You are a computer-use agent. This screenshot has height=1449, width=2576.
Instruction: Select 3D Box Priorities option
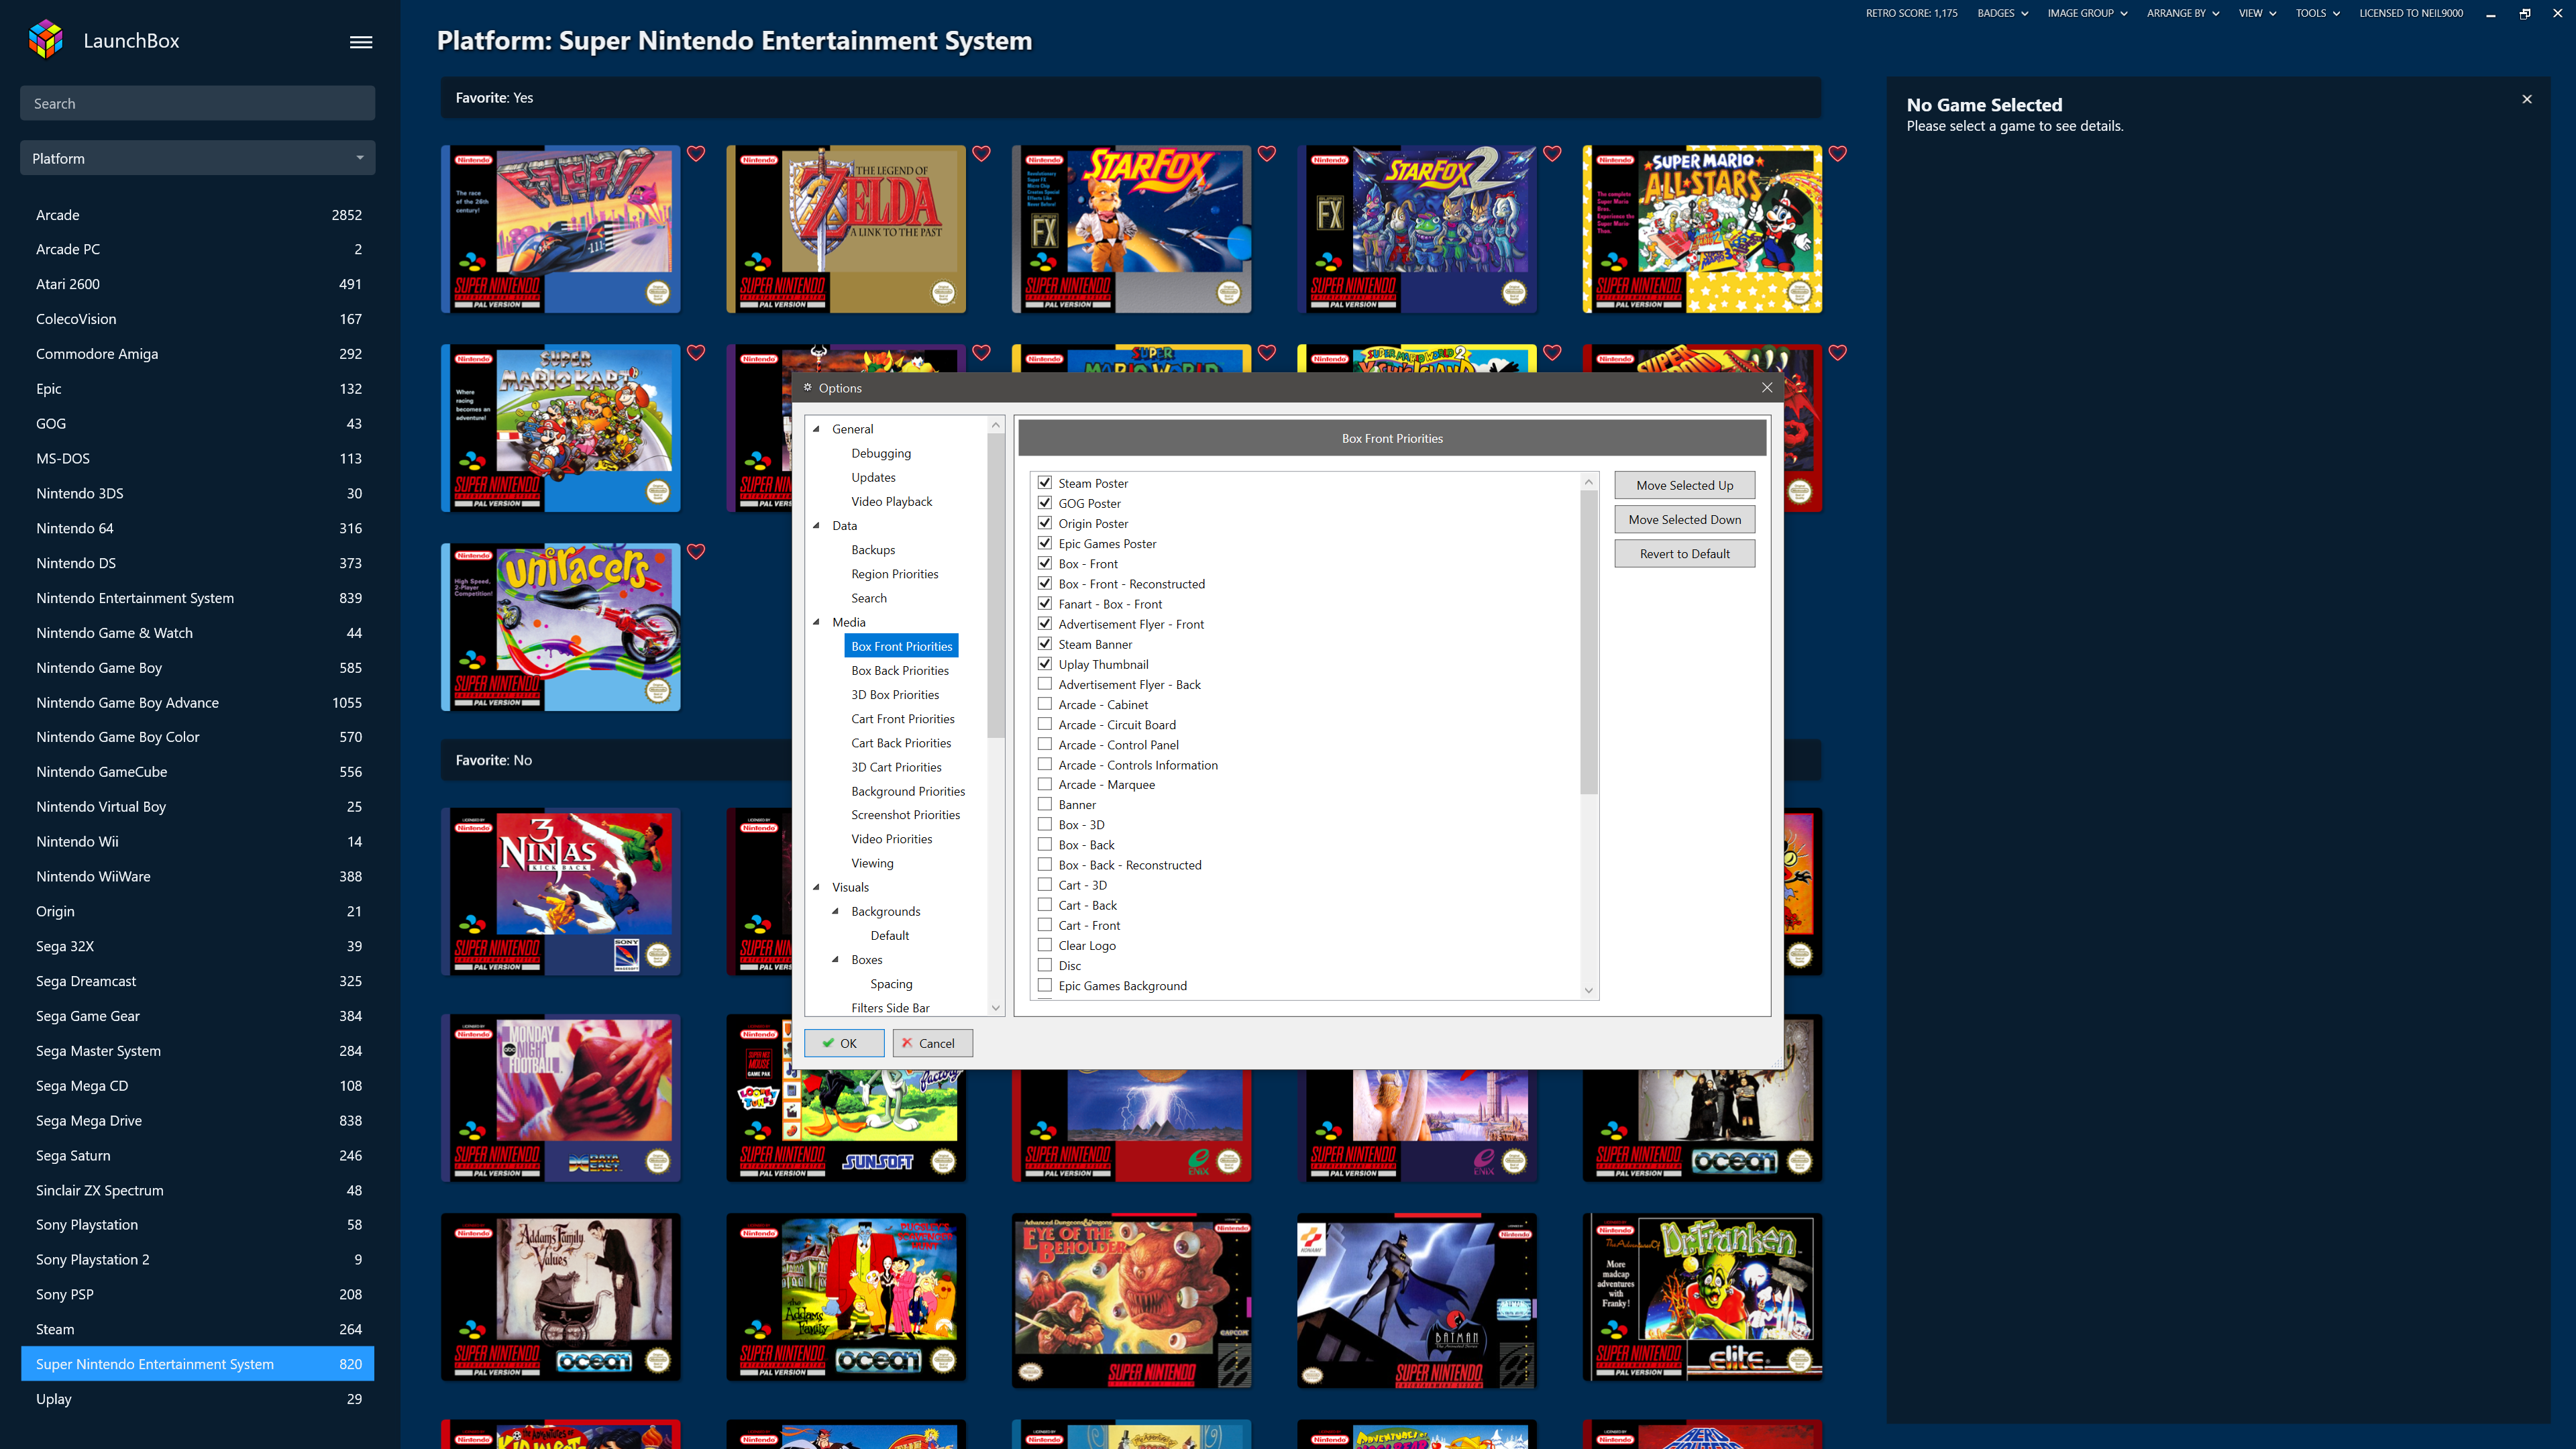click(895, 694)
